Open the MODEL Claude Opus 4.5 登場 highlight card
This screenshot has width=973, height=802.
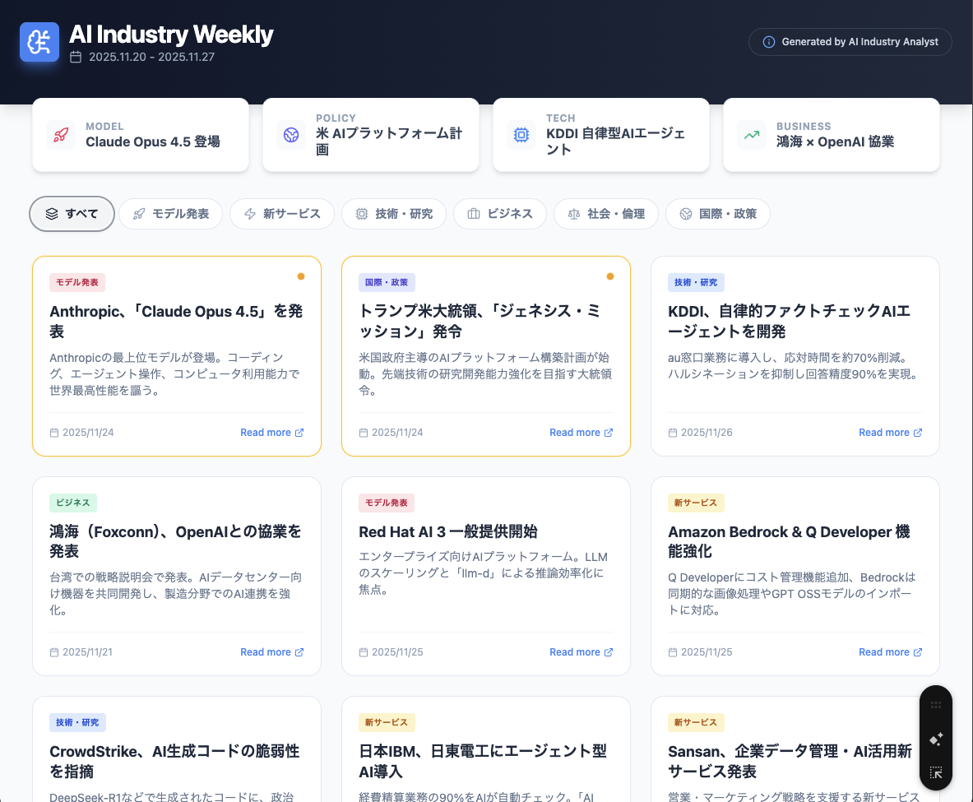[x=141, y=135]
